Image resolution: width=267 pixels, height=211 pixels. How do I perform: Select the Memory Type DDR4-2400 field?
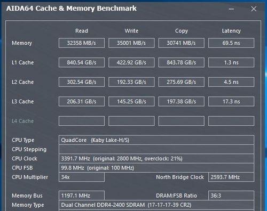click(x=156, y=205)
